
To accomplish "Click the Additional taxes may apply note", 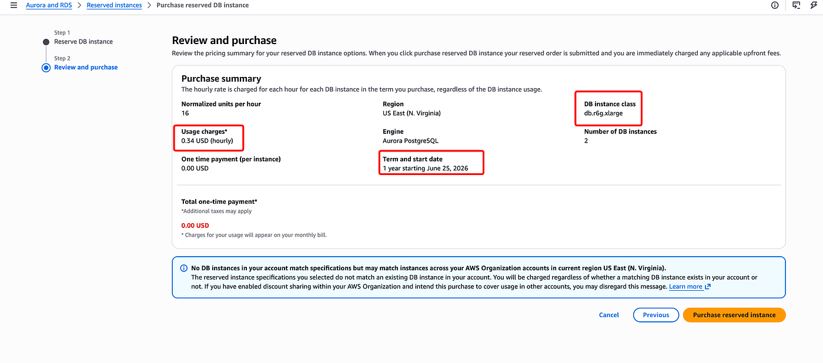I will (x=216, y=211).
